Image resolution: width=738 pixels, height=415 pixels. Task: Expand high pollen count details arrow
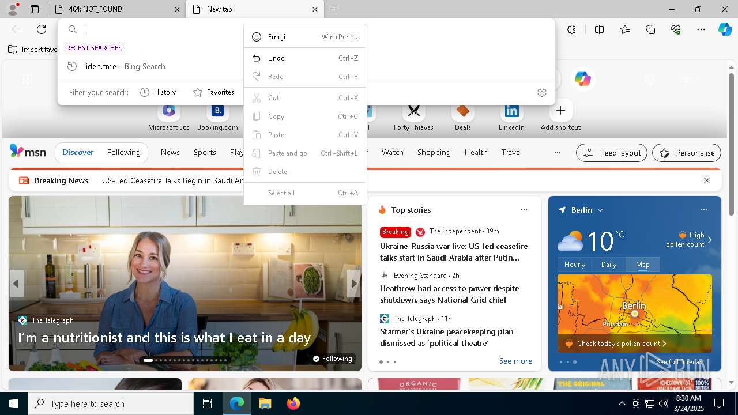710,240
